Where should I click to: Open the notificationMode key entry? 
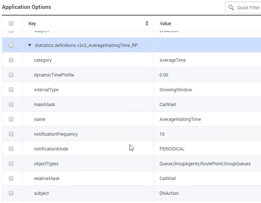pyautogui.click(x=51, y=149)
